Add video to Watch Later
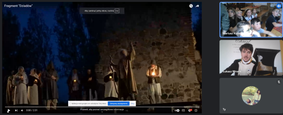Viewport: 283px width, 115px height. [191, 6]
